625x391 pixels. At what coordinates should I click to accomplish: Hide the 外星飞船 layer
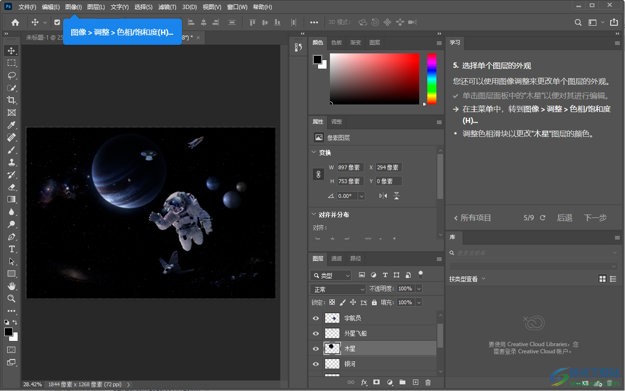pos(315,333)
